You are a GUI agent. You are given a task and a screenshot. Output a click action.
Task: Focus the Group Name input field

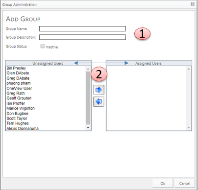[x=82, y=29]
